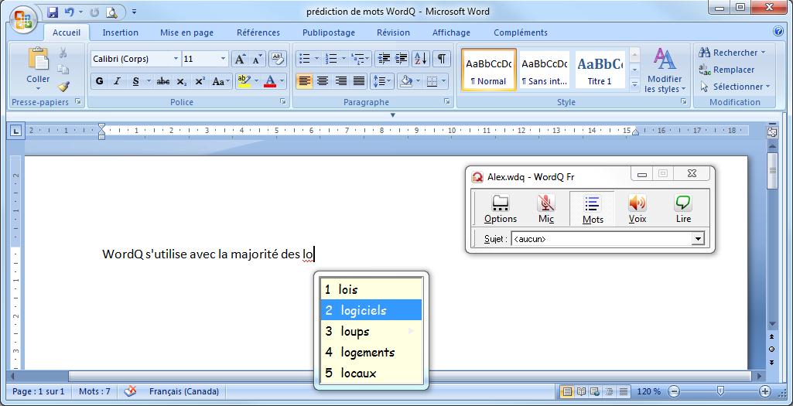The width and height of the screenshot is (793, 406).
Task: Toggle underline (S) formatting
Action: (135, 81)
